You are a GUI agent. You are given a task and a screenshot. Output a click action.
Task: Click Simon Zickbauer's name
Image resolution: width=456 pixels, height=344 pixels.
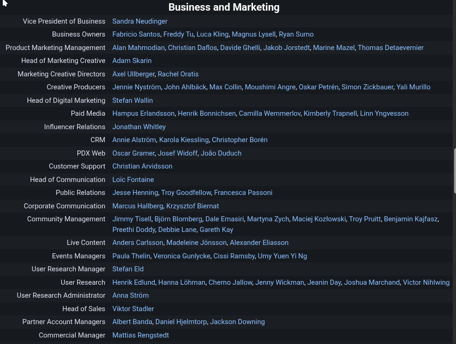367,87
